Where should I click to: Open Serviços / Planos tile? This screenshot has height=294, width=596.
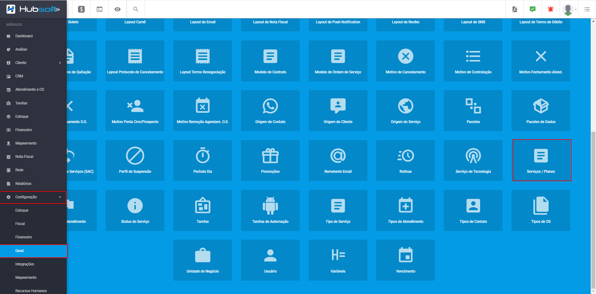coord(541,160)
